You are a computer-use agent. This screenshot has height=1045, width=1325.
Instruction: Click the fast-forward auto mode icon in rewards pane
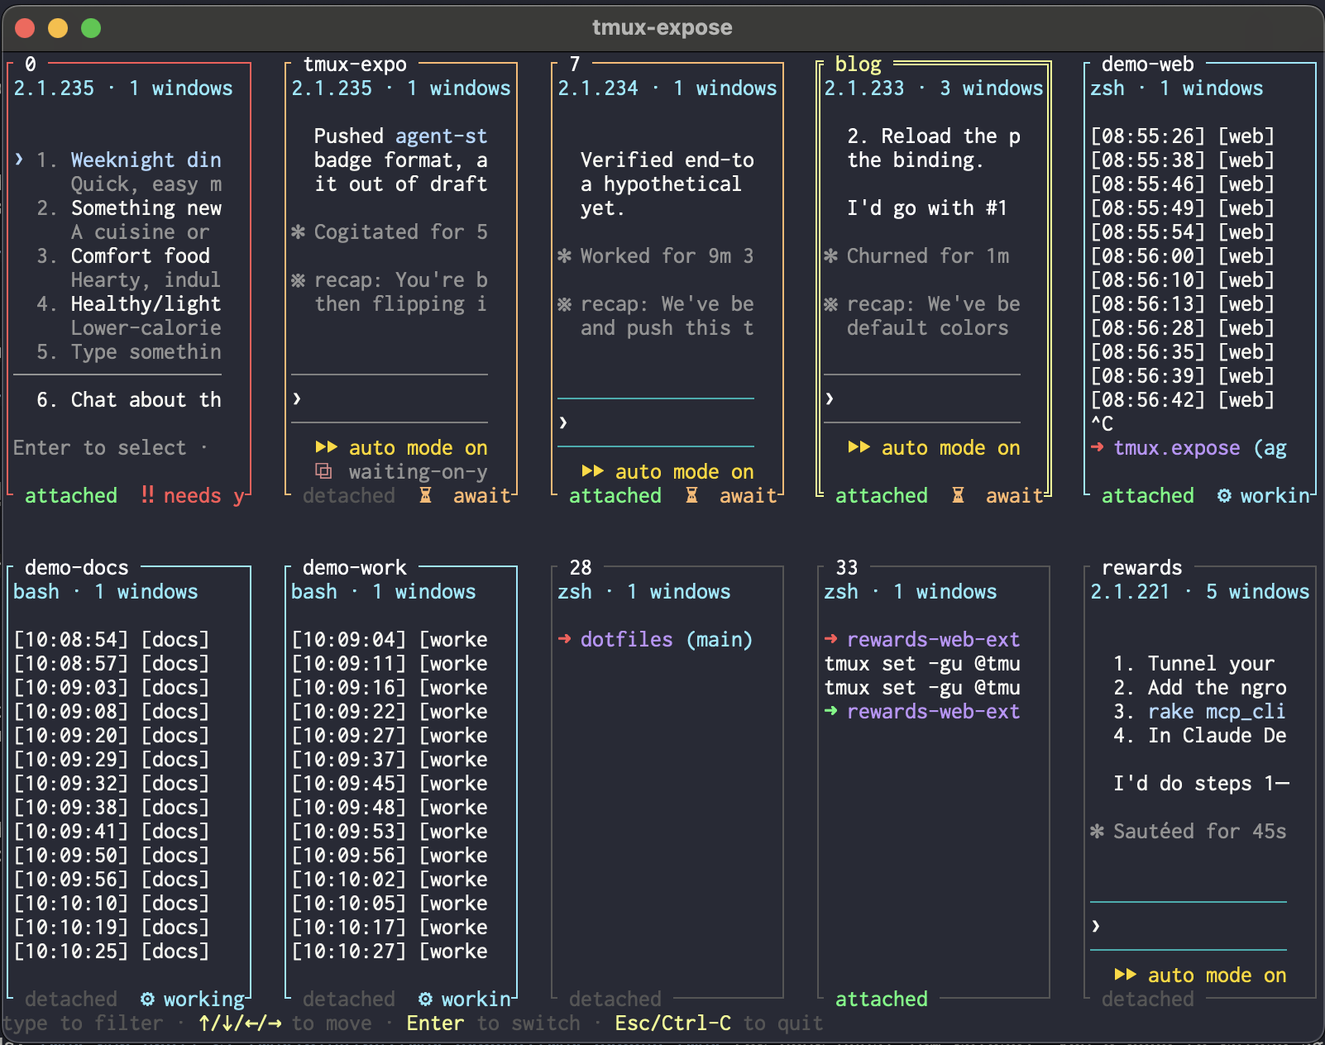click(1125, 975)
